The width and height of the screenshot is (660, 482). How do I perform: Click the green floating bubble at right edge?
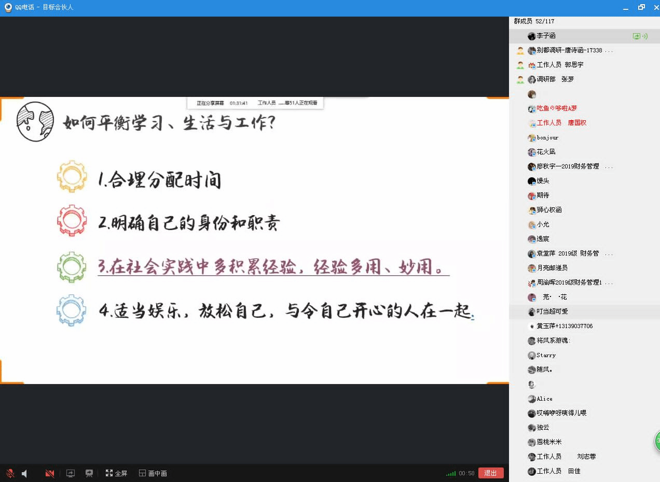coord(657,441)
